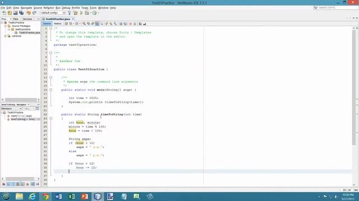The height and width of the screenshot is (201, 359).
Task: Open File Explorer on the taskbar
Action: click(x=19, y=197)
